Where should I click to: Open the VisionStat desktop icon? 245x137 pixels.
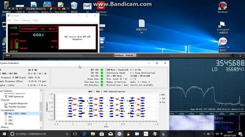click(34, 8)
